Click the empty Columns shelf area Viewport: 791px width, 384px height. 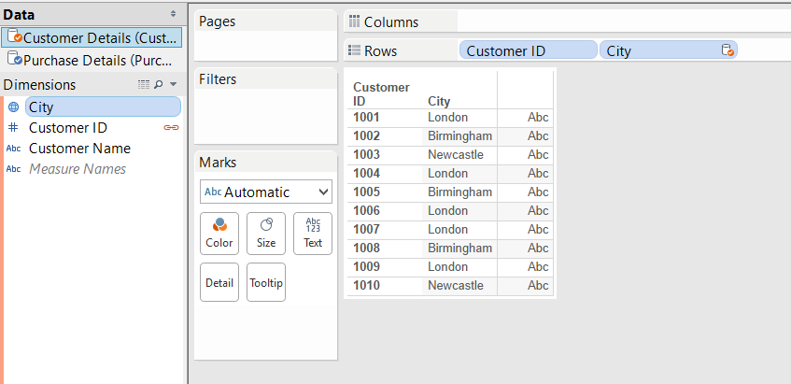[624, 21]
